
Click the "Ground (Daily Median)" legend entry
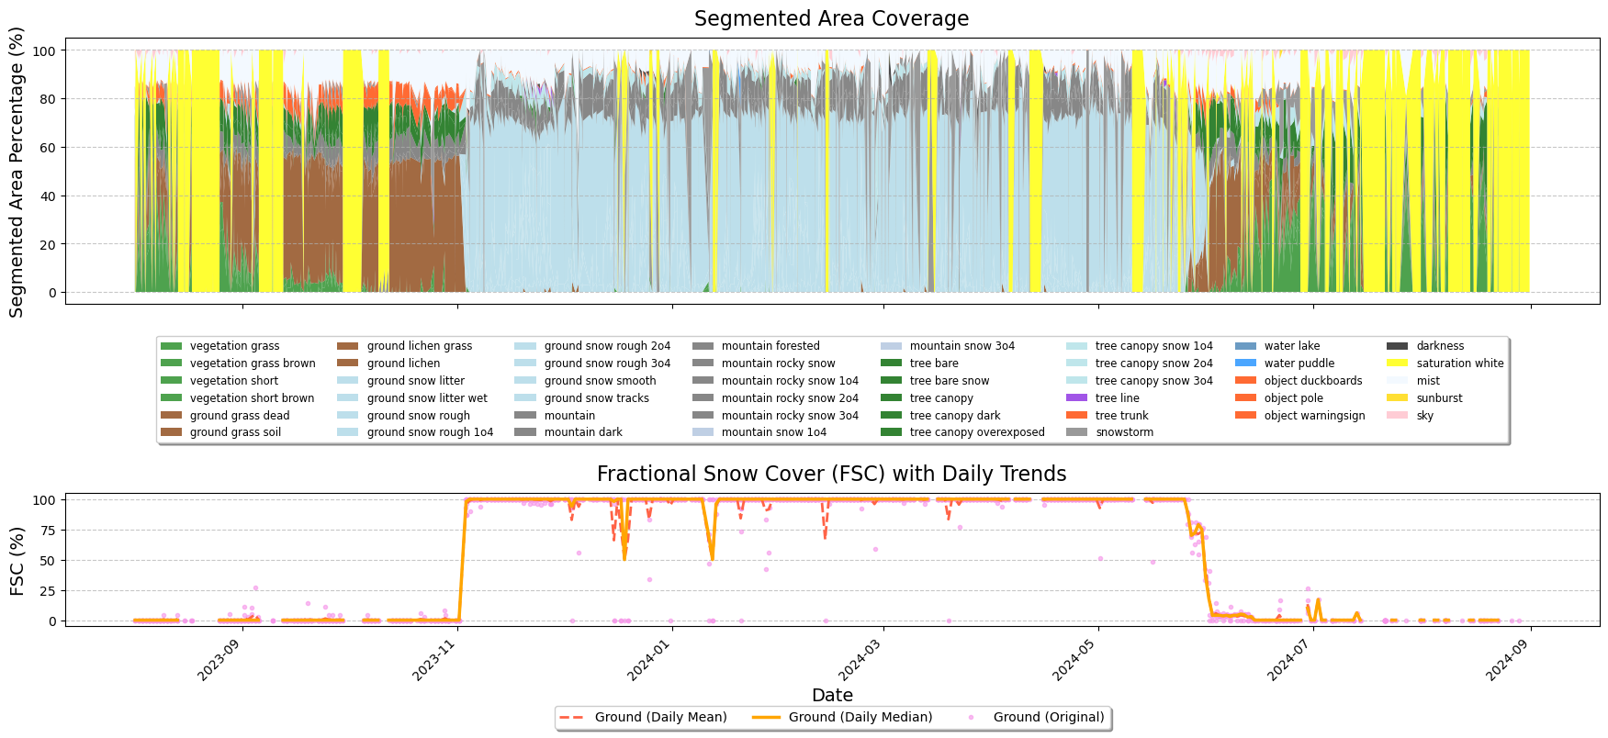(x=860, y=717)
